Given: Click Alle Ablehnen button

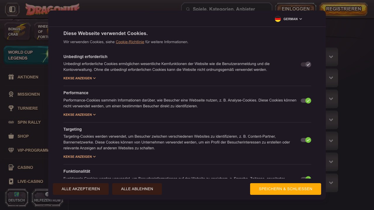Looking at the screenshot, I should tap(137, 189).
